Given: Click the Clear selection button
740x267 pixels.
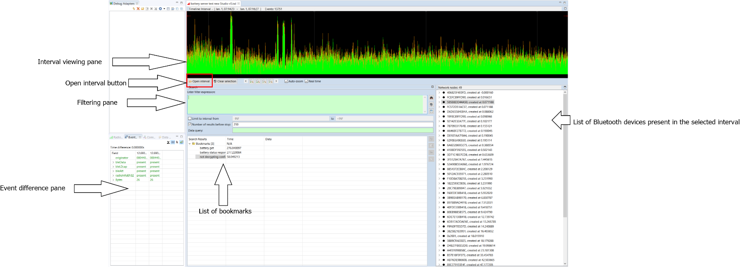Looking at the screenshot, I should coord(225,82).
